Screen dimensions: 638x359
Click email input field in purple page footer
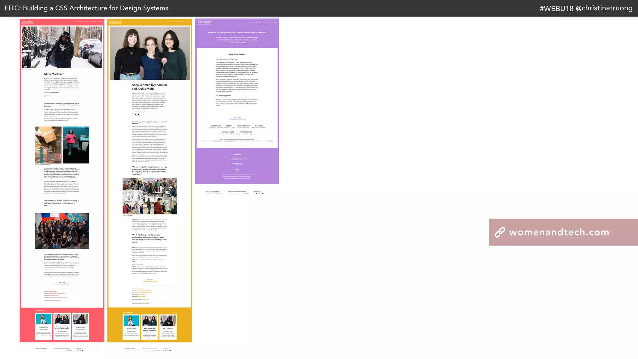pos(235,194)
